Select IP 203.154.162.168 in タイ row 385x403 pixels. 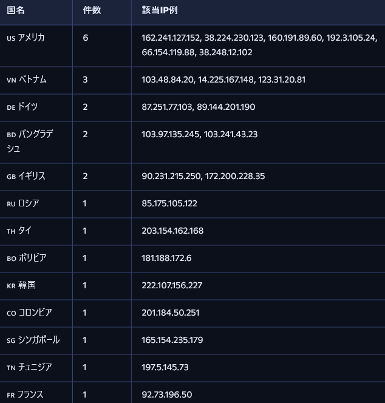click(x=172, y=231)
